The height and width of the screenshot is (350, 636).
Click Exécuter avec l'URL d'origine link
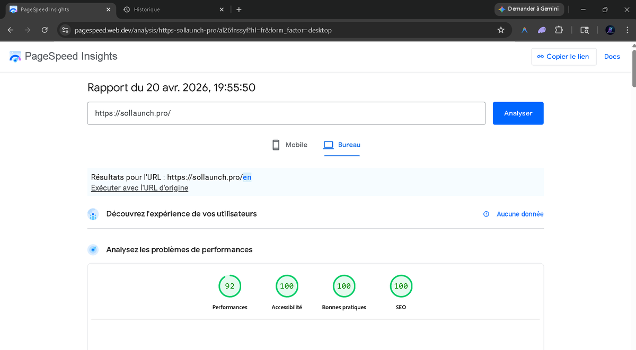tap(139, 188)
